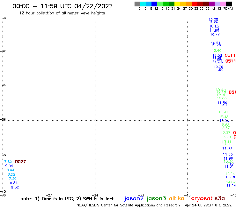Click the gray legend color swatch
This screenshot has height=208, width=236.
pos(137,4)
